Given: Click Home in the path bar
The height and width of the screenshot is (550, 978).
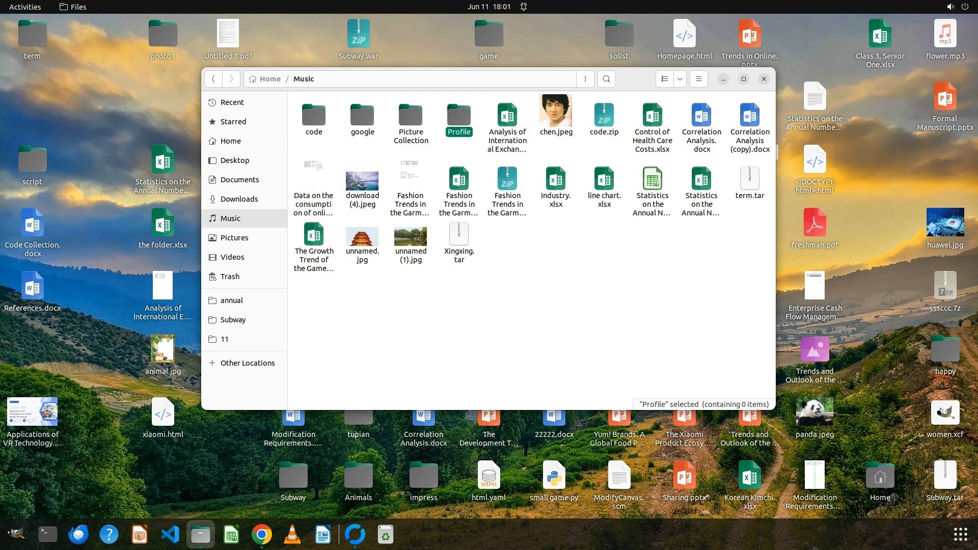Looking at the screenshot, I should click(270, 79).
